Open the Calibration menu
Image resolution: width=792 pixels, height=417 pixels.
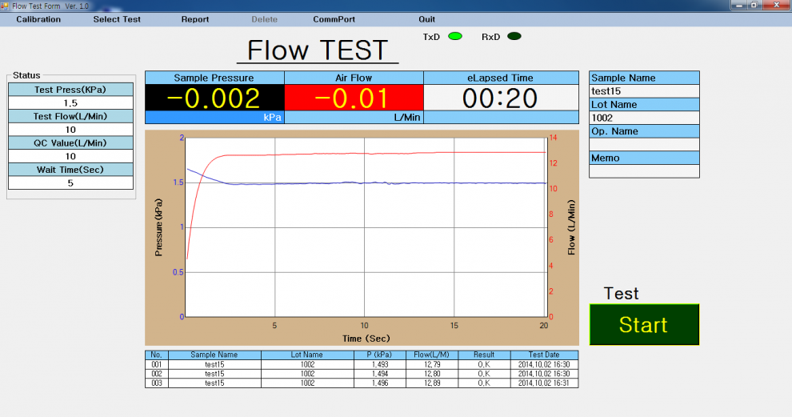(x=38, y=19)
